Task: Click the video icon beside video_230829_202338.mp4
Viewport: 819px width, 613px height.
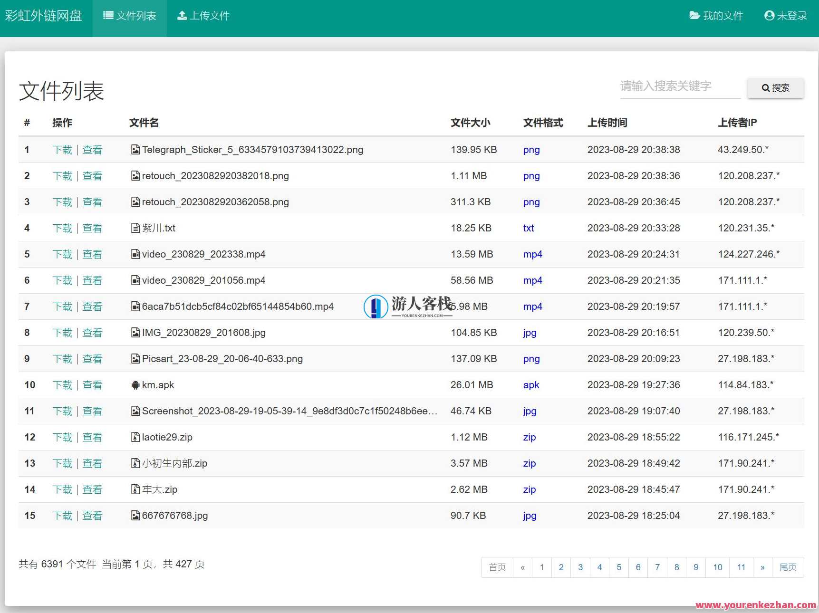Action: pos(135,254)
